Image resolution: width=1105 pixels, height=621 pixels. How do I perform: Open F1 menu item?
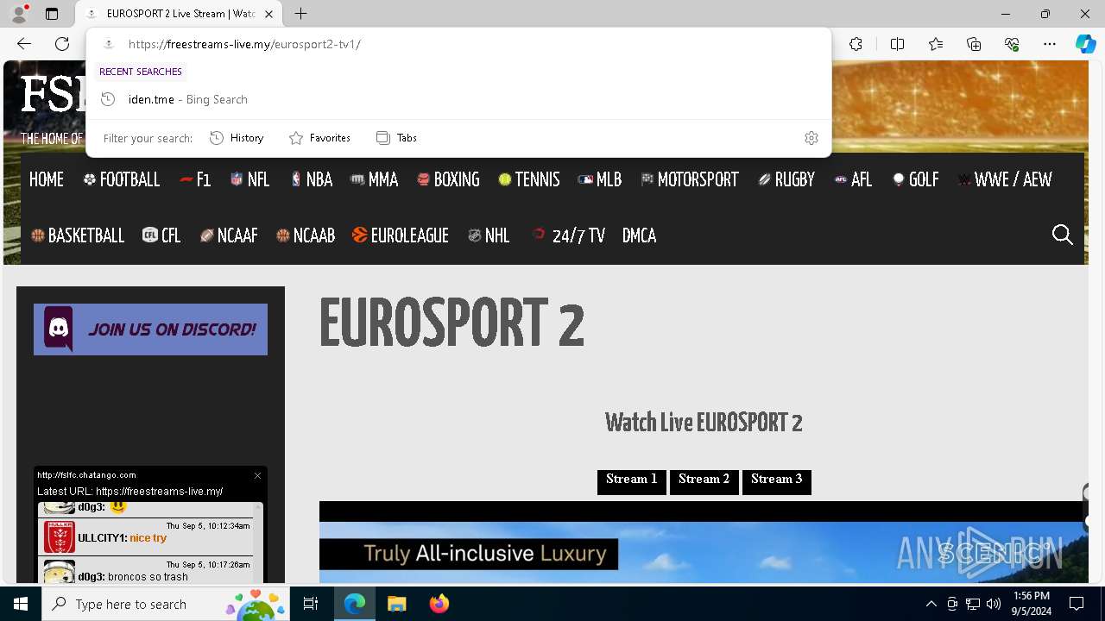click(195, 179)
